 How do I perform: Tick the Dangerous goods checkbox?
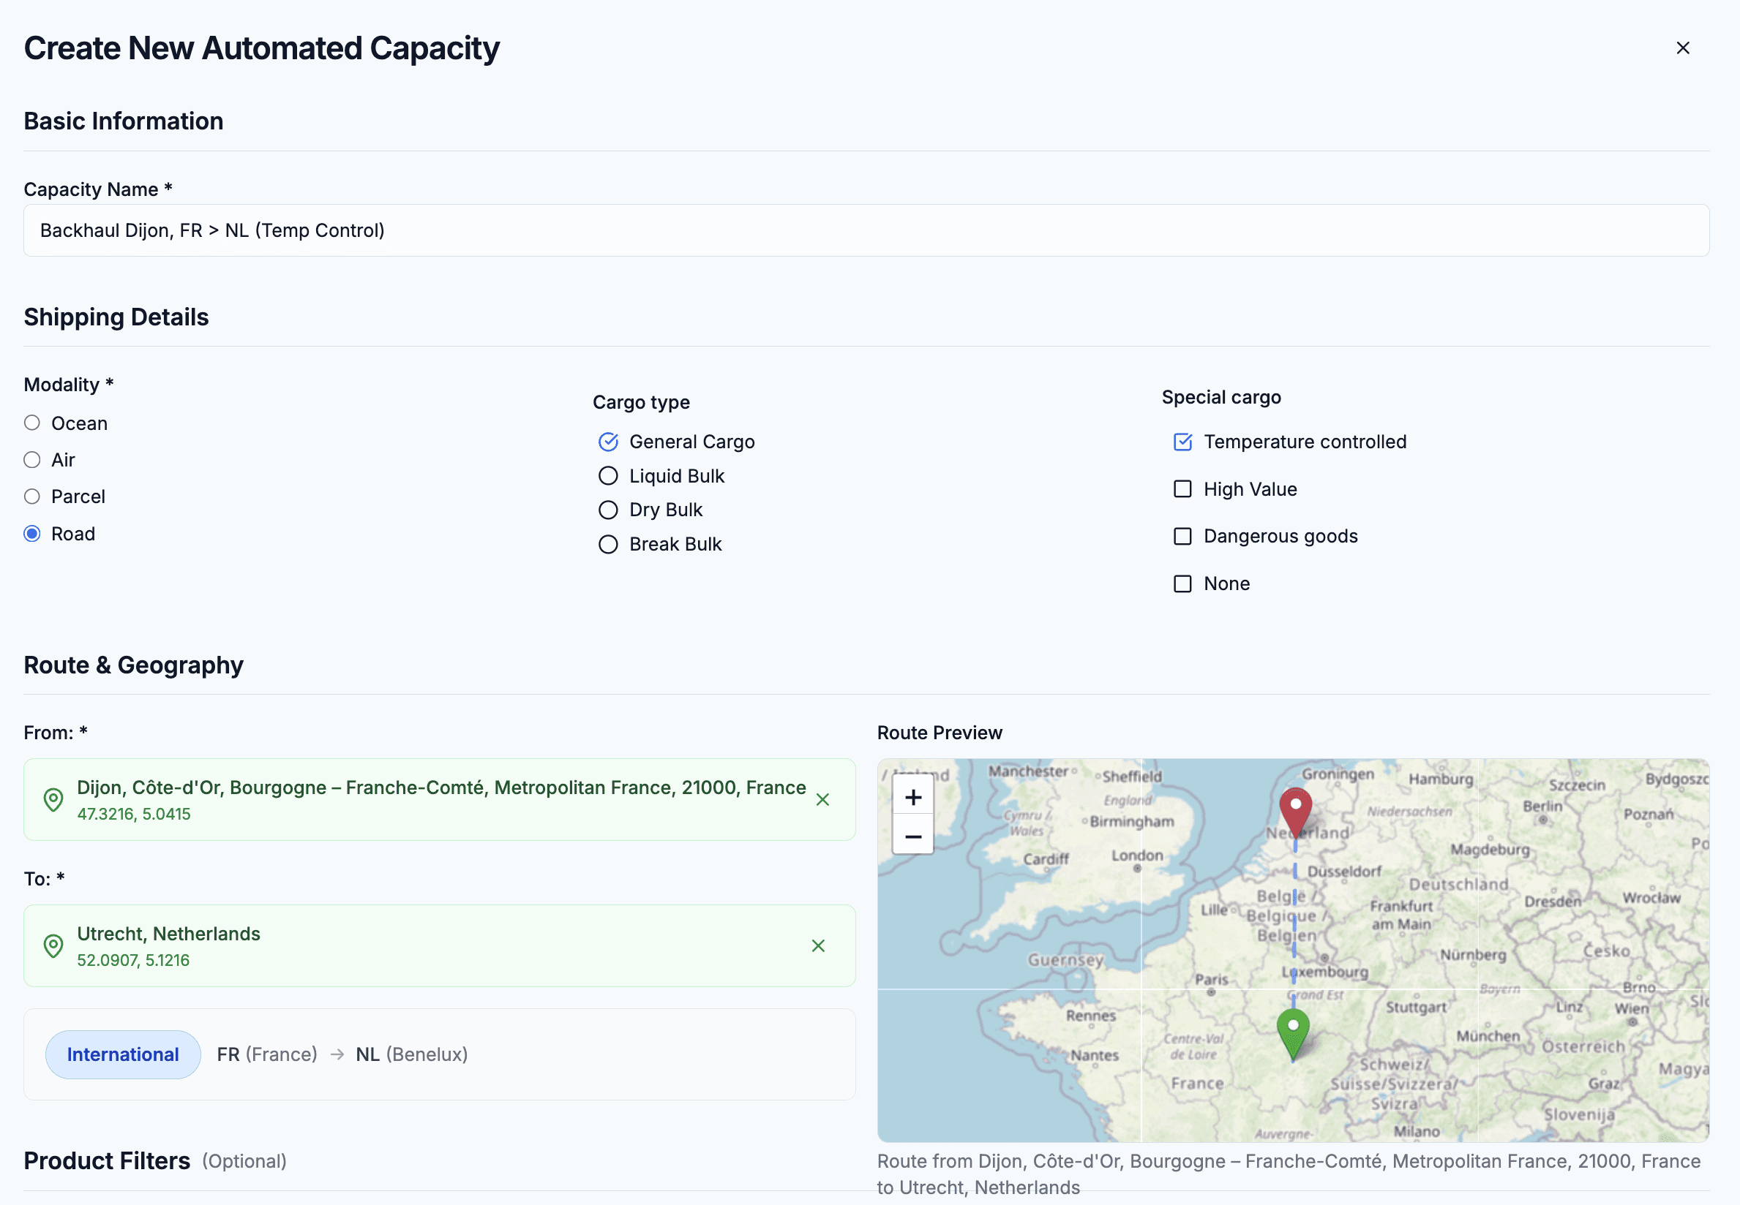(1182, 536)
